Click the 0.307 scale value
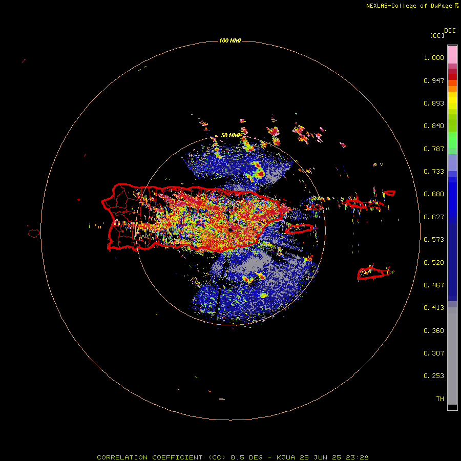 pos(434,353)
